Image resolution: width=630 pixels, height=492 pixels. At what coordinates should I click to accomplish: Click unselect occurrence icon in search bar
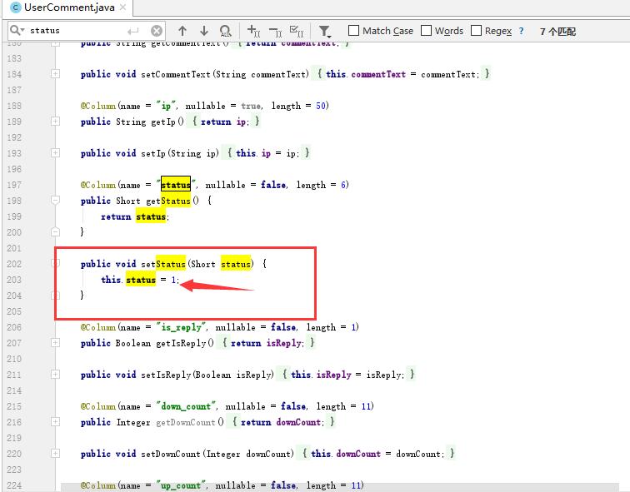coord(275,32)
